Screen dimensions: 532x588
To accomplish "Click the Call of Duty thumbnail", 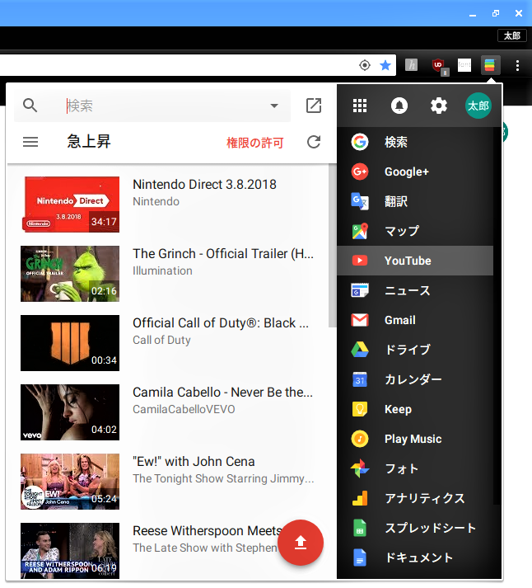I will pos(70,343).
